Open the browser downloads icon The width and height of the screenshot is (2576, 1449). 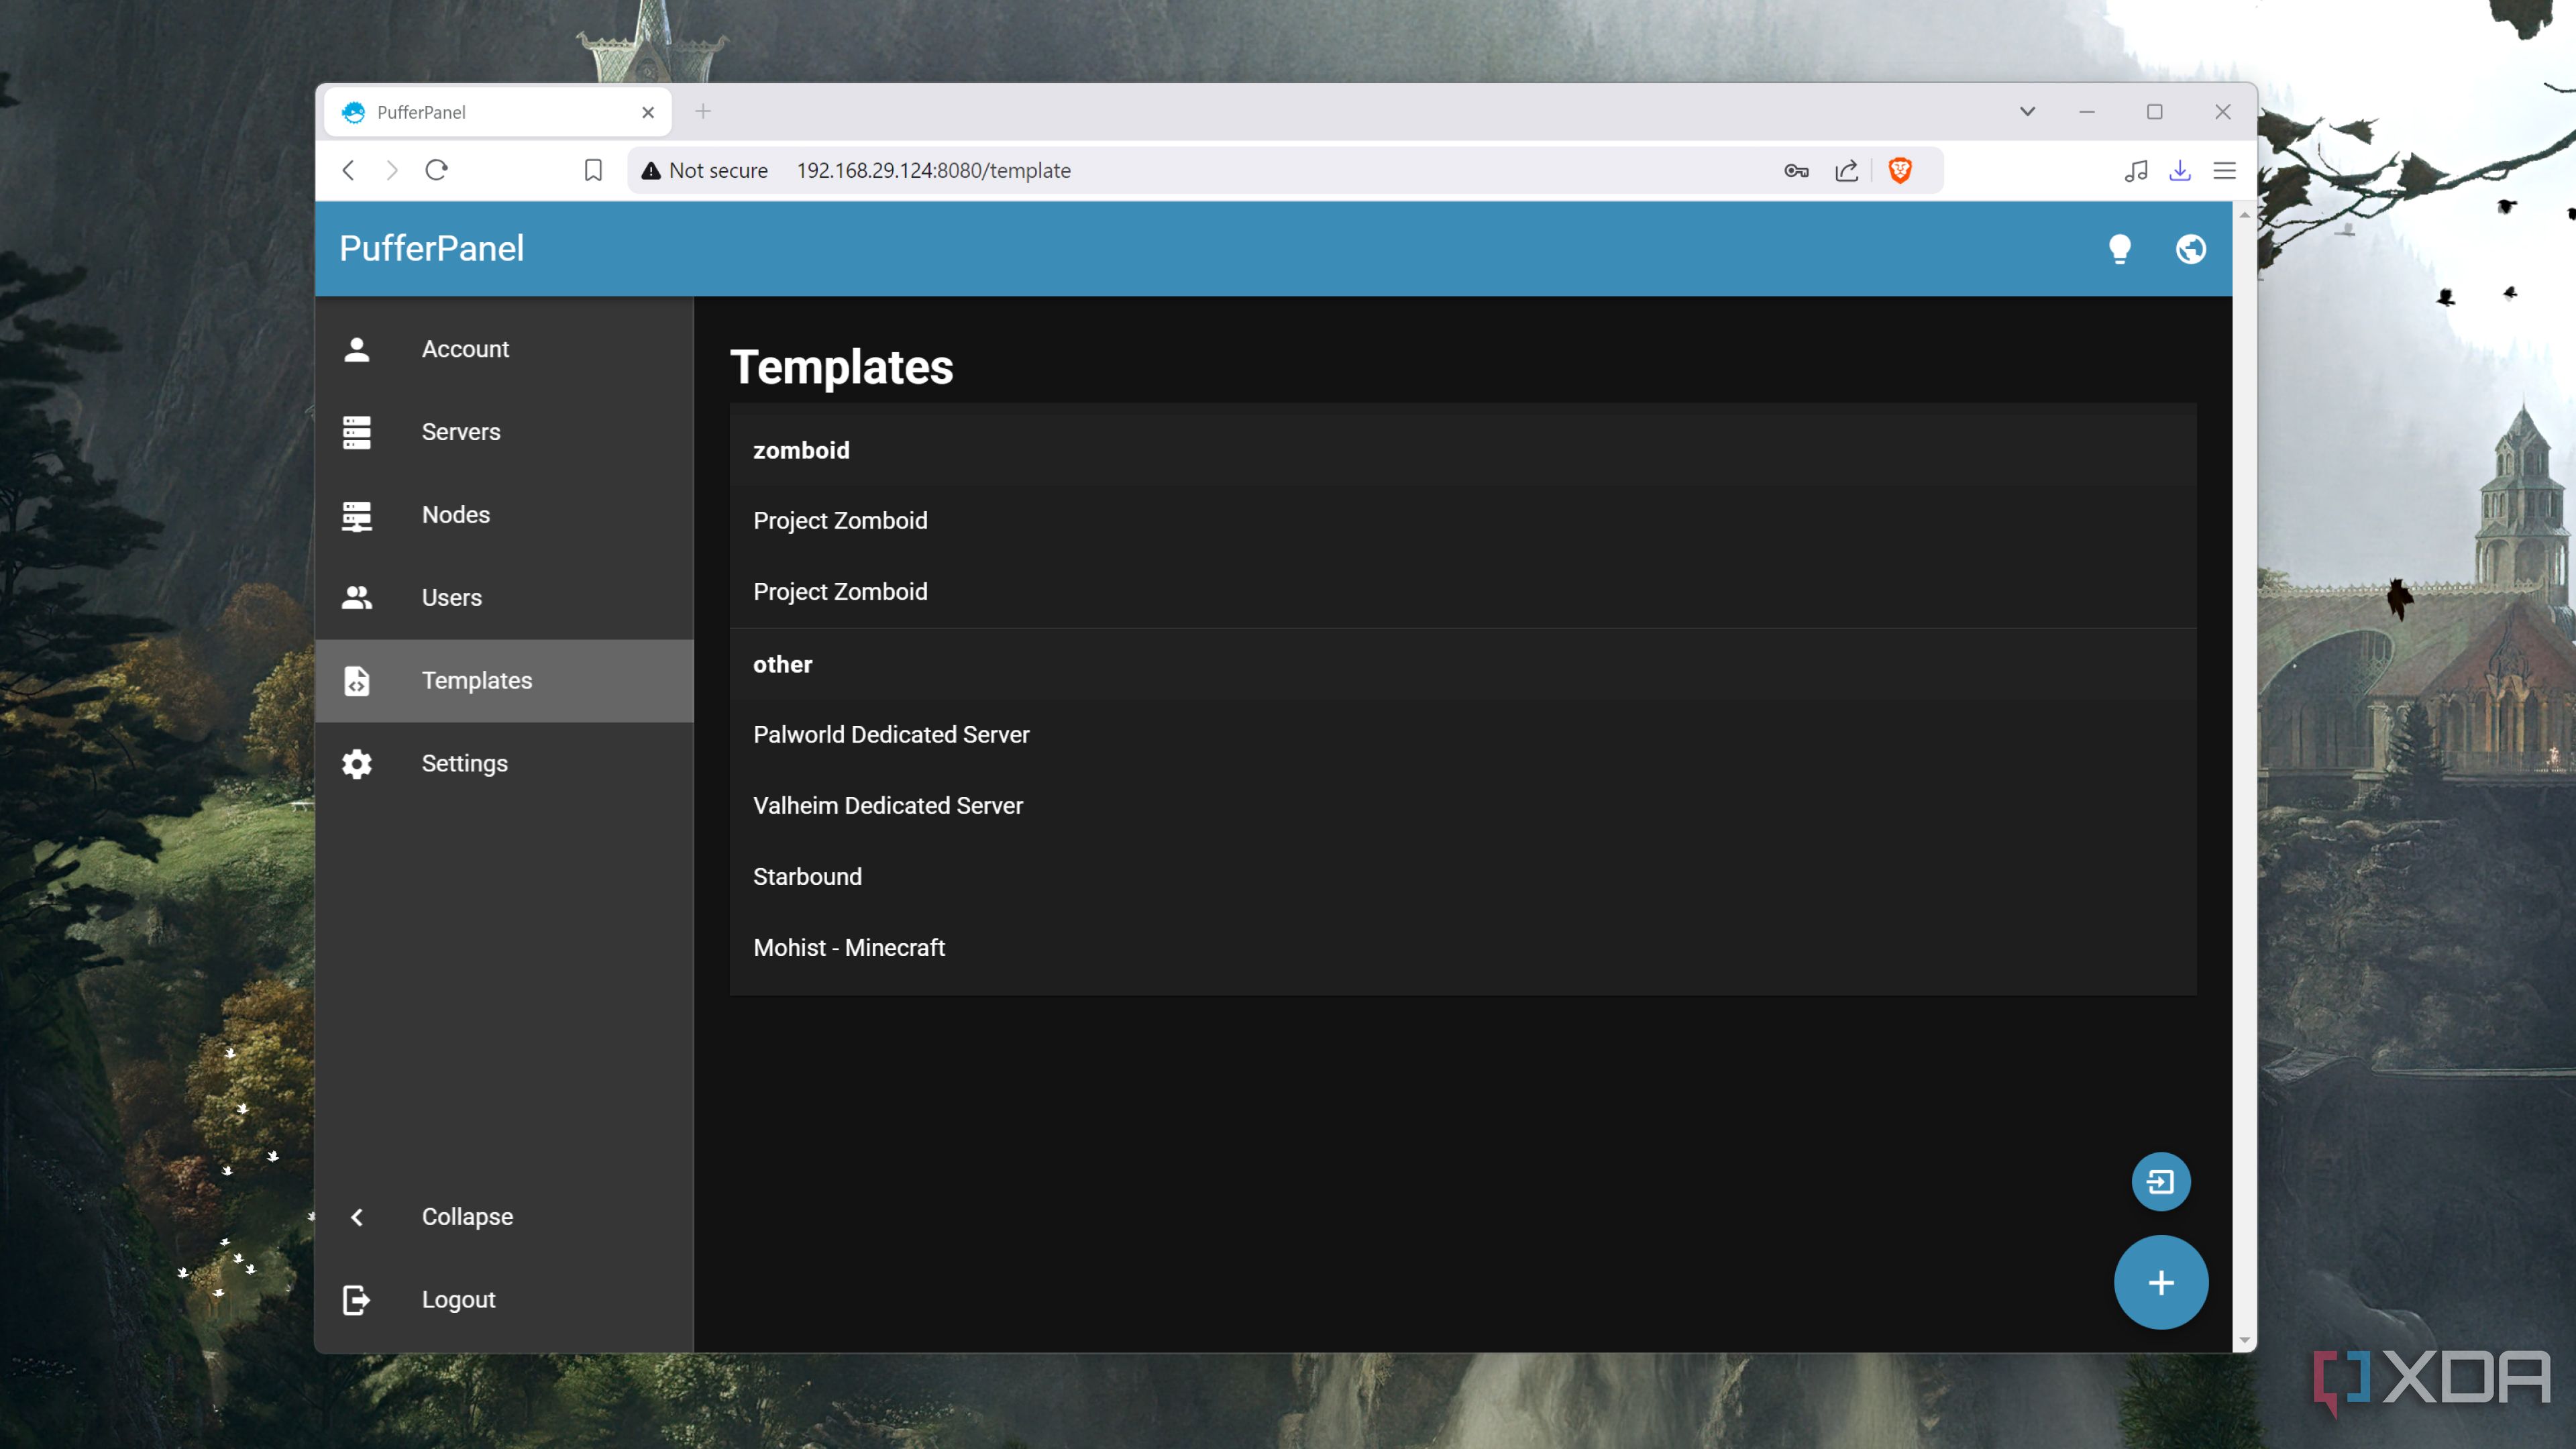(x=2180, y=171)
